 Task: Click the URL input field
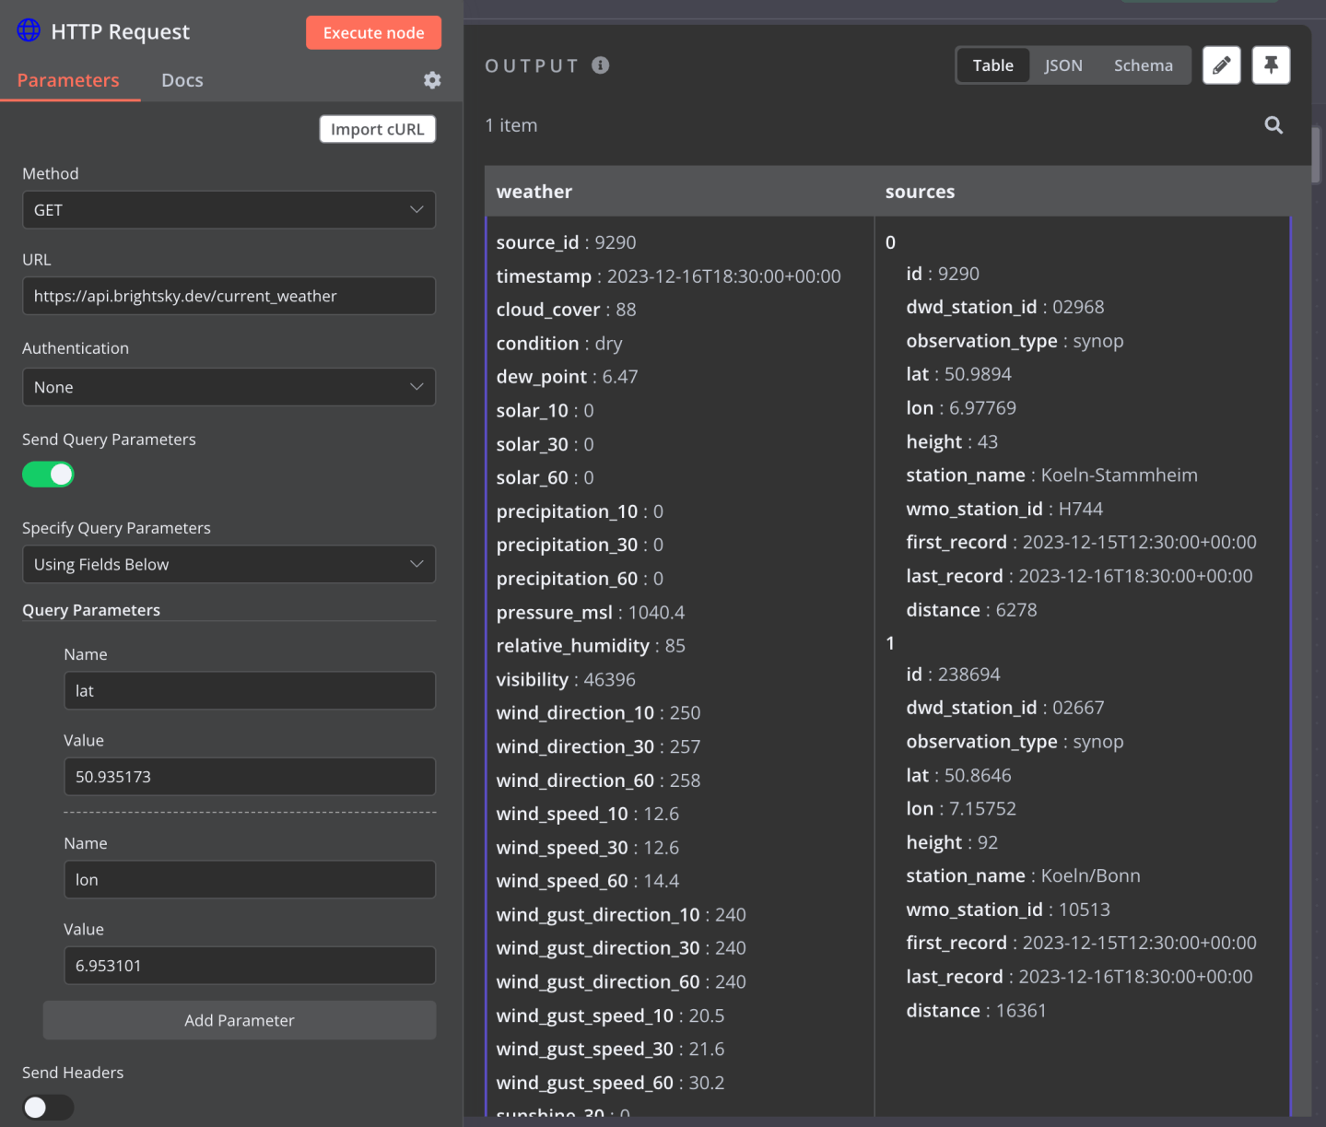tap(229, 296)
